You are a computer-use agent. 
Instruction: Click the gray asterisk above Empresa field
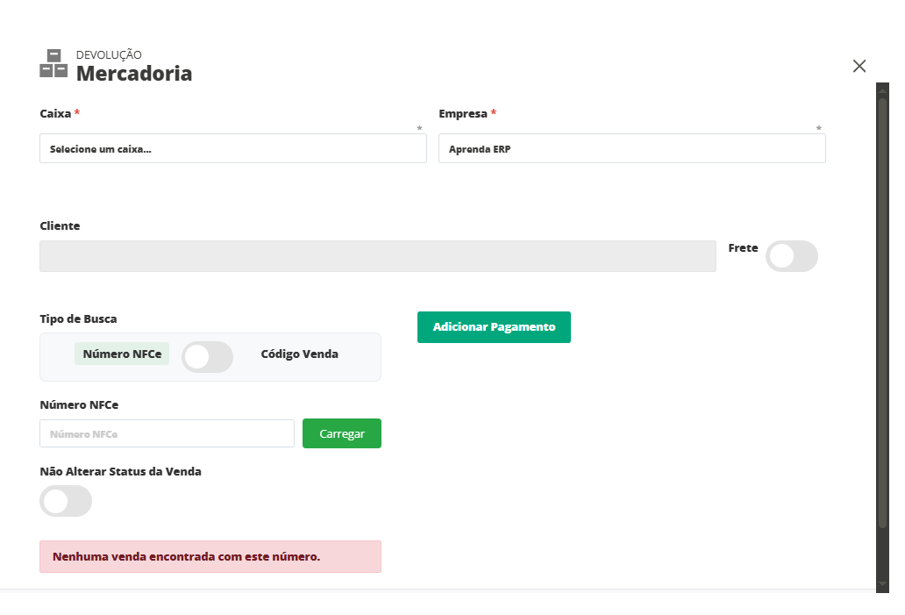[818, 129]
